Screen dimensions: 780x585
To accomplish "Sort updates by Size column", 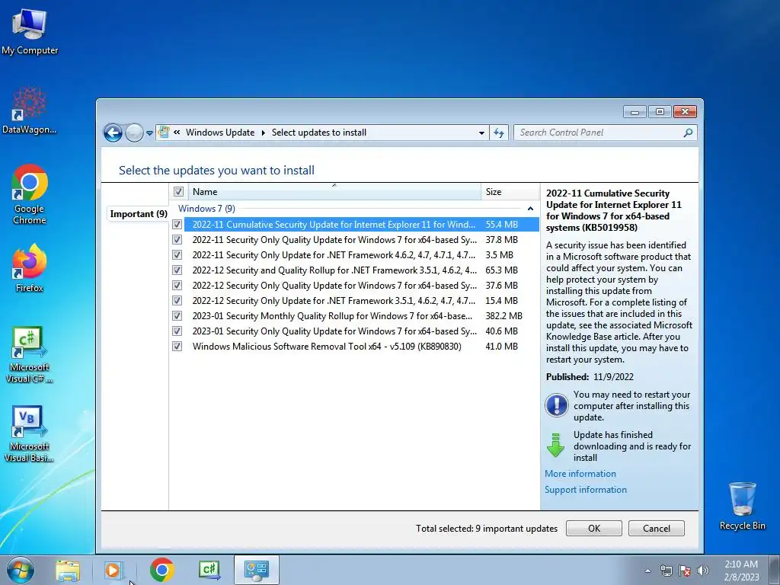I will coord(510,192).
